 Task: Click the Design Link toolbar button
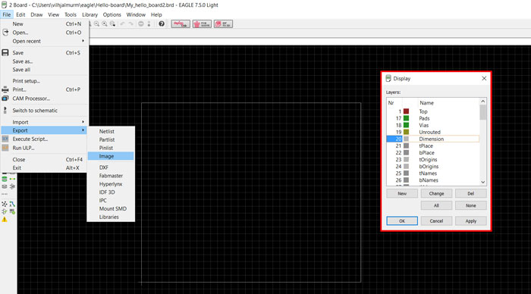pyautogui.click(x=181, y=24)
